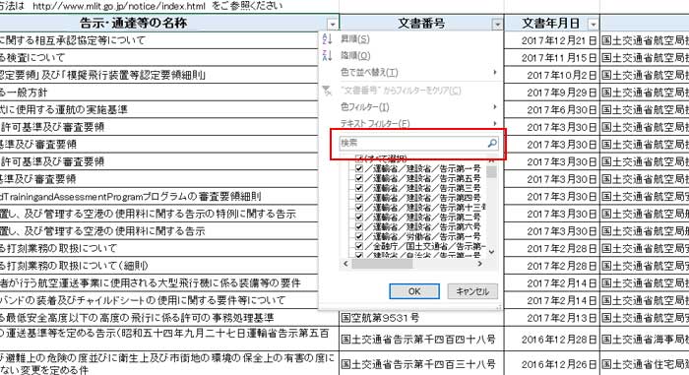Uncheck the ／運輸省／労働省／告示第一号 checkbox

[359, 236]
